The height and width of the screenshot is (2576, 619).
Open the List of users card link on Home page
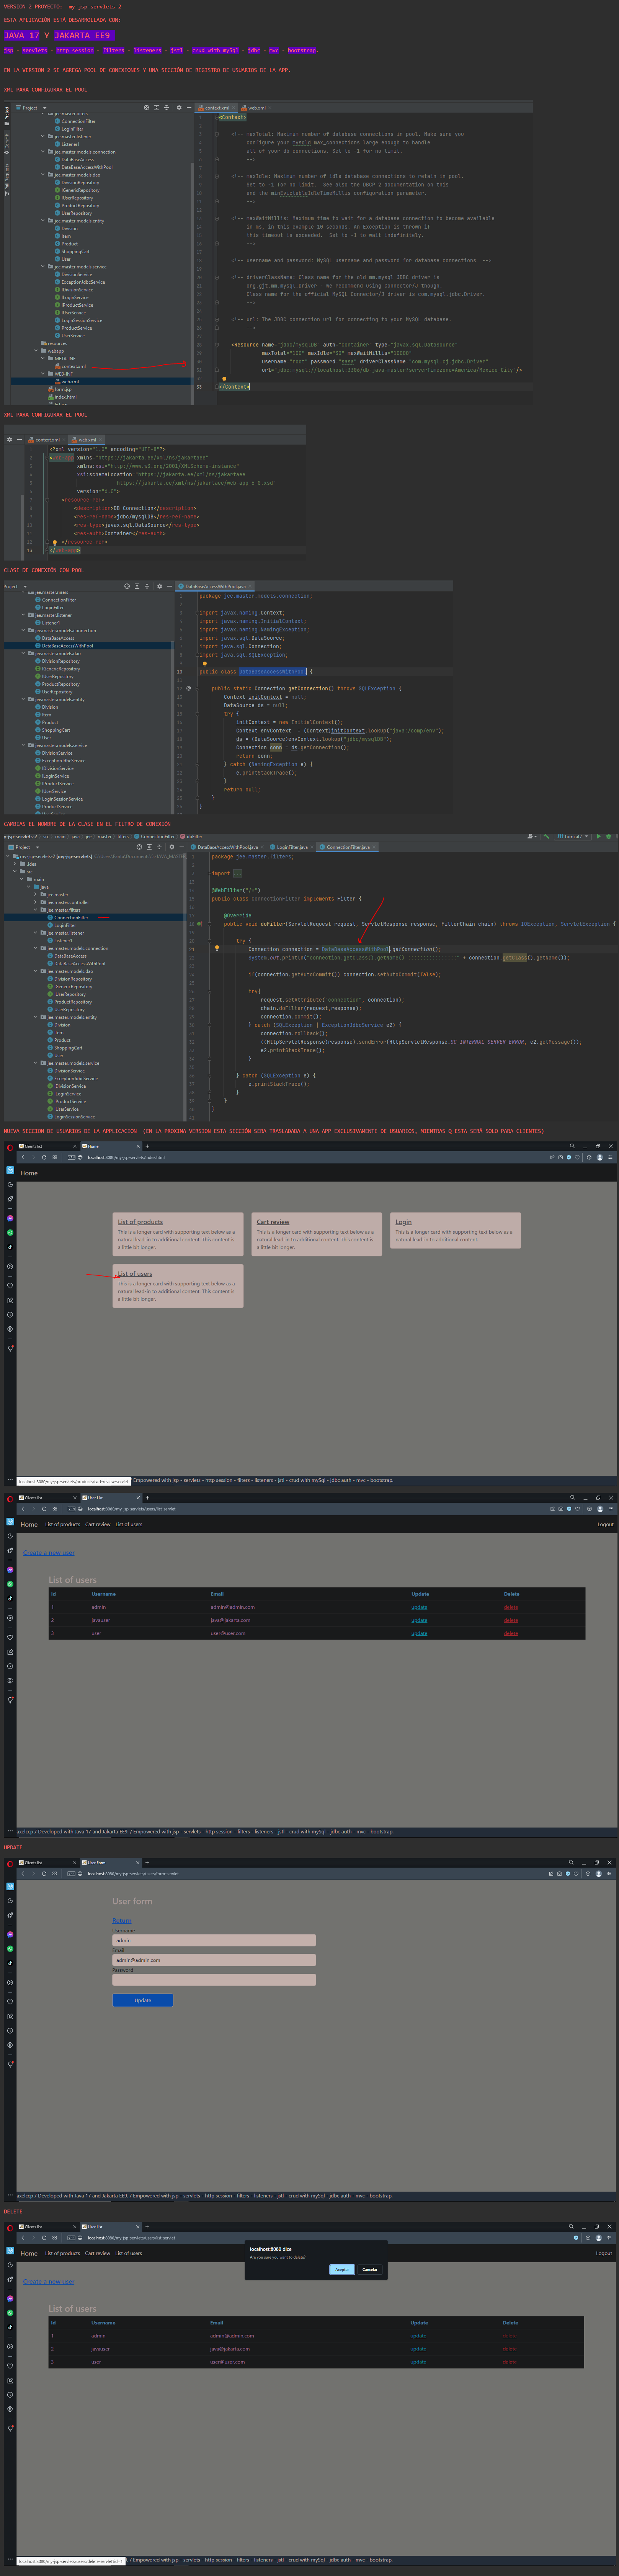pos(135,1274)
